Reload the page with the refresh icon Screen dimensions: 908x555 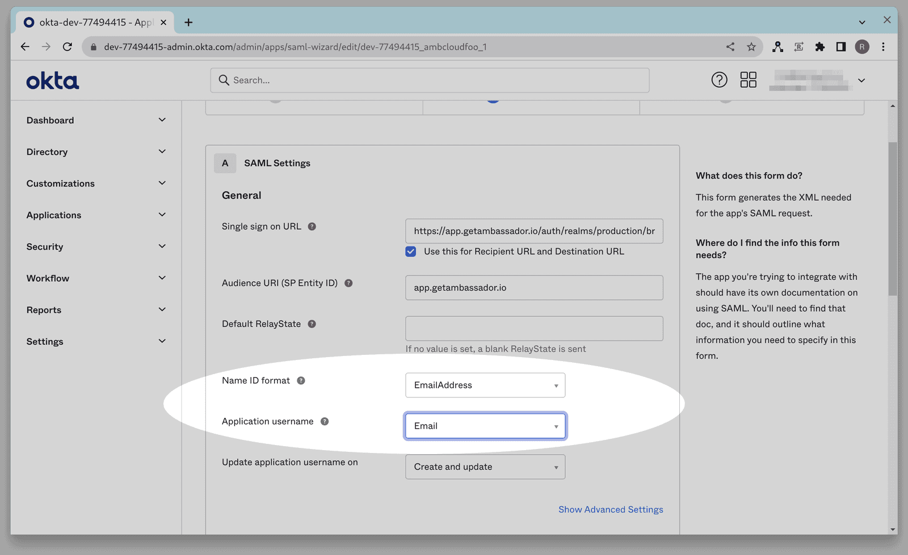(68, 46)
